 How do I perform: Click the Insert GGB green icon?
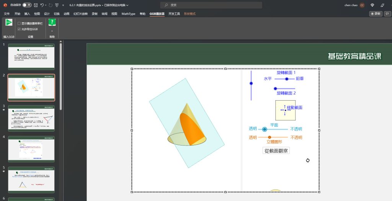9,23
